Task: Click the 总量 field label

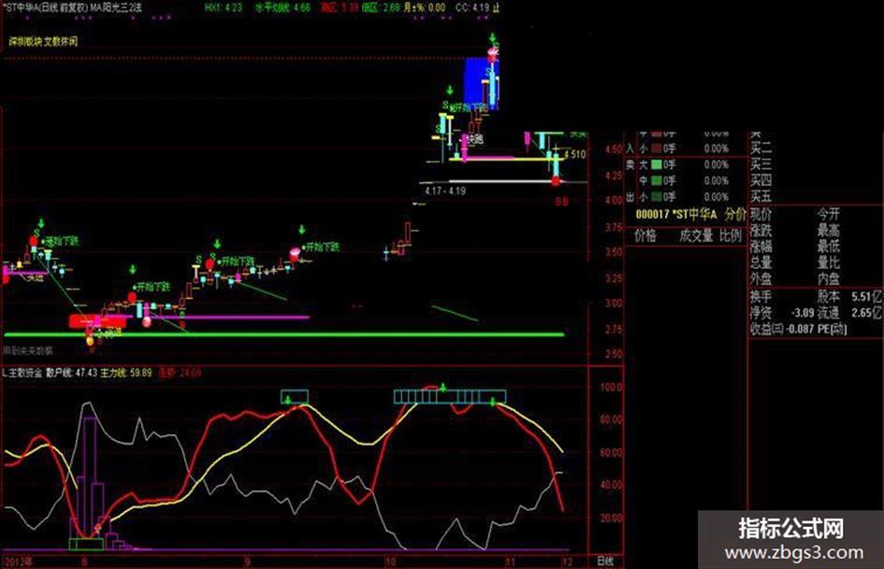Action: 761,263
